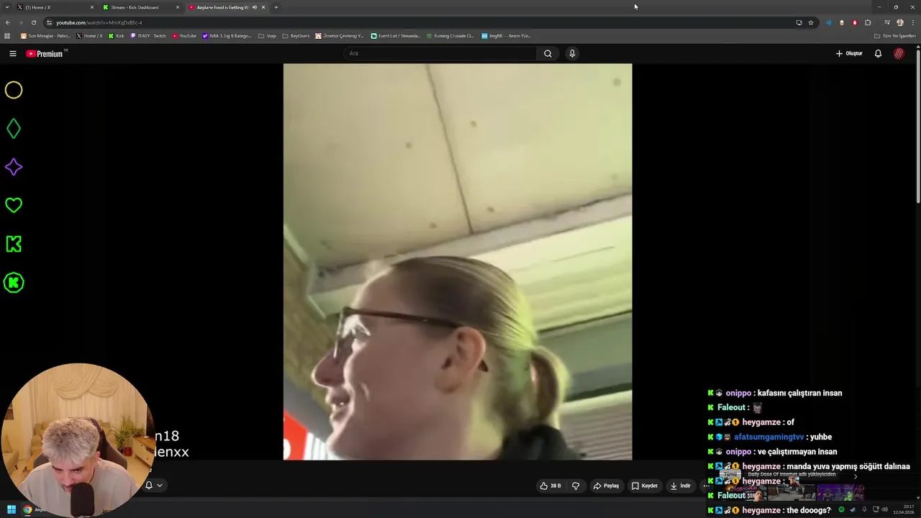921x518 pixels.
Task: Open the 'Home / X' bookmark
Action: click(x=89, y=35)
